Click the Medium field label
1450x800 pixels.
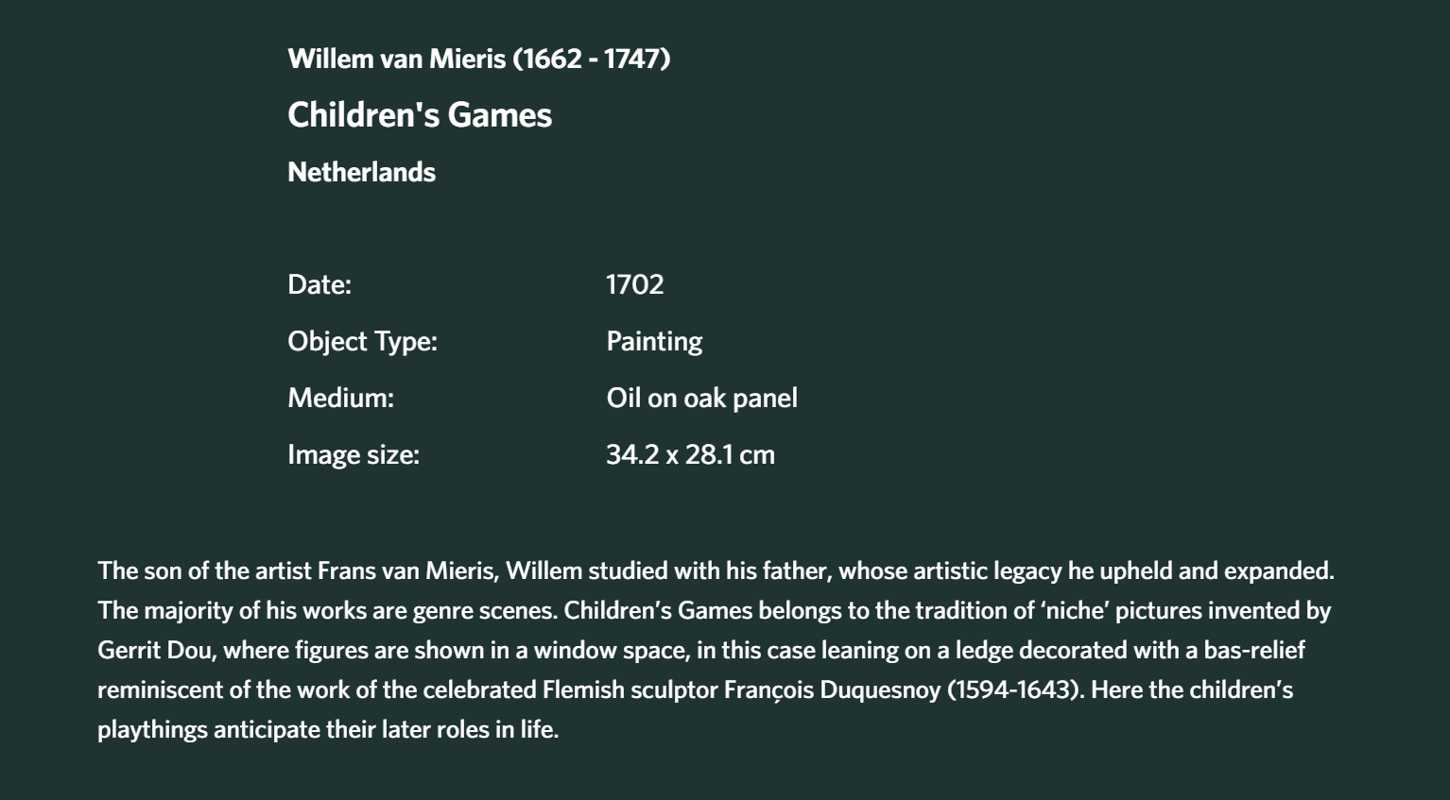340,398
